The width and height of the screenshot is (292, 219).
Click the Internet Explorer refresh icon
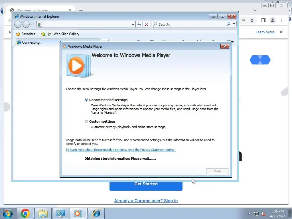click(x=139, y=25)
